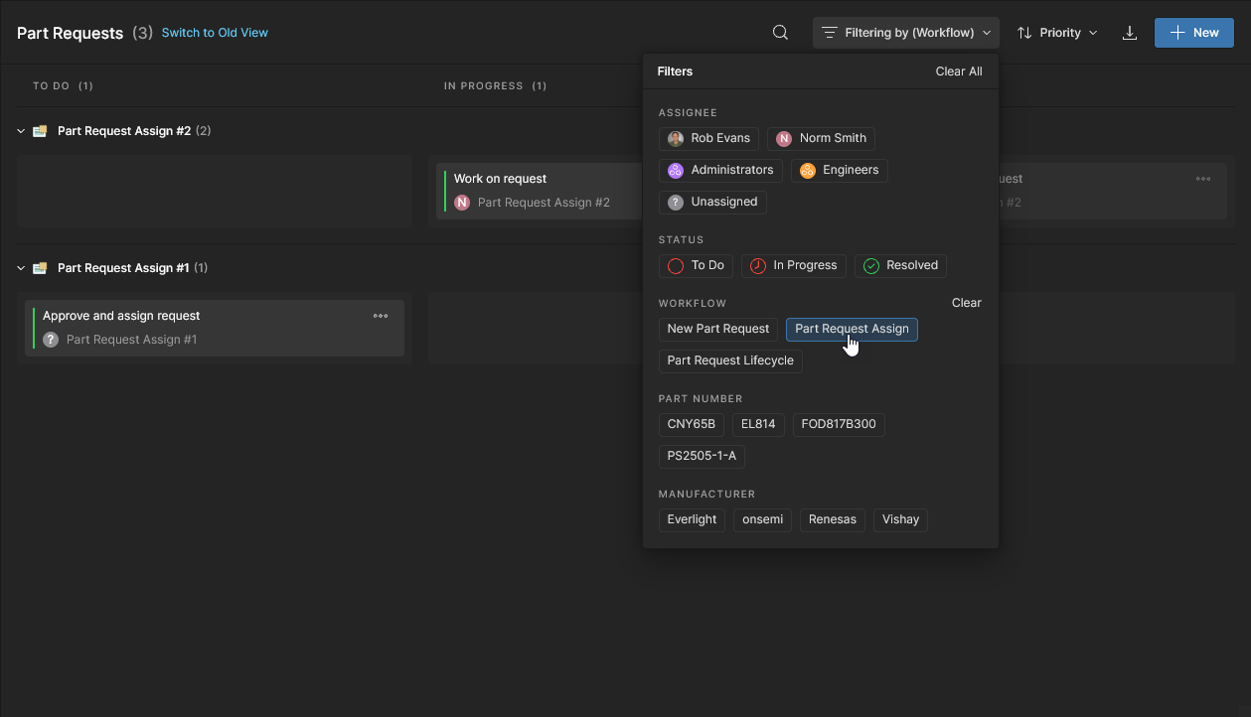Image resolution: width=1251 pixels, height=717 pixels.
Task: Click the Norm Smith avatar on Work on request card
Action: coord(462,203)
